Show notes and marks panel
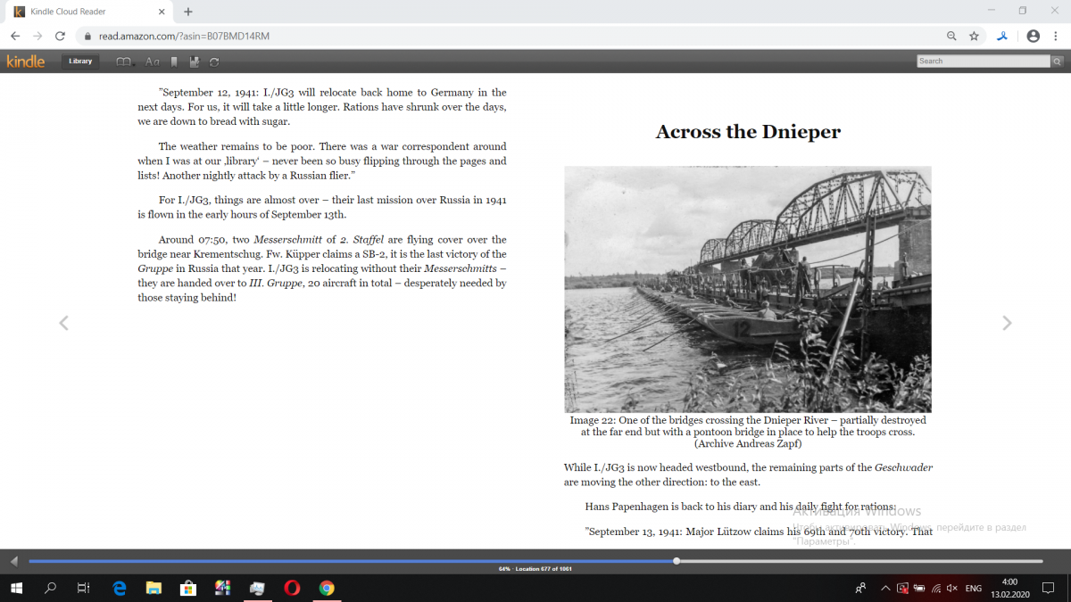1071x602 pixels. click(x=195, y=62)
